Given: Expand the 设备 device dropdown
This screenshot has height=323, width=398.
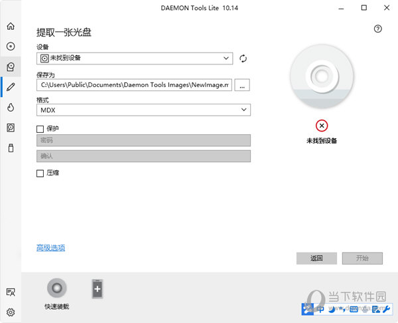Looking at the screenshot, I should pos(135,58).
